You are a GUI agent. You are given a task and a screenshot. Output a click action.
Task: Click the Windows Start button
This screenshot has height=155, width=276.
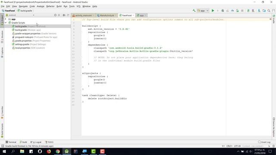pos(4,151)
